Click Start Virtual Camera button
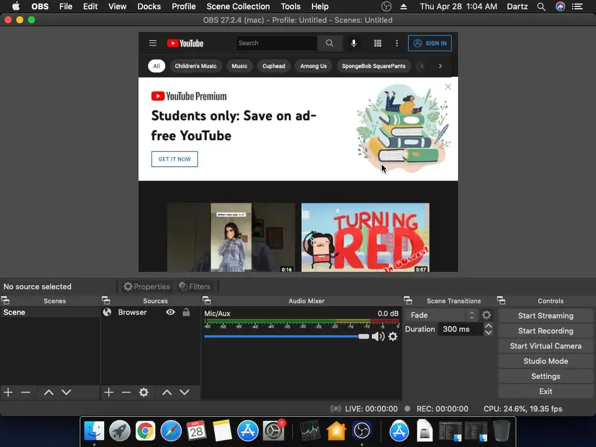The image size is (596, 447). 545,346
